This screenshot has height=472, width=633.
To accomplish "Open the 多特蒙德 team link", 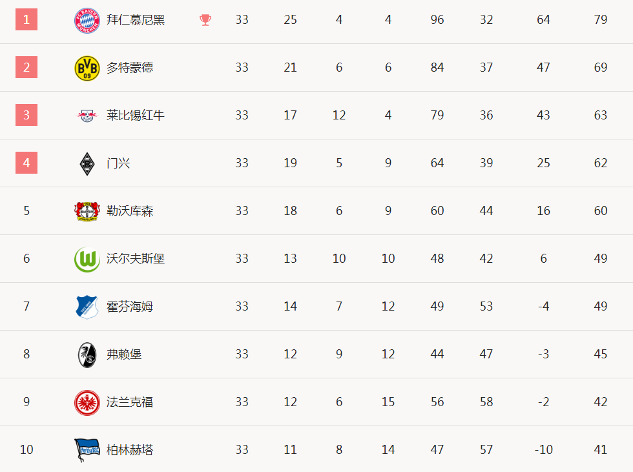I will click(130, 67).
